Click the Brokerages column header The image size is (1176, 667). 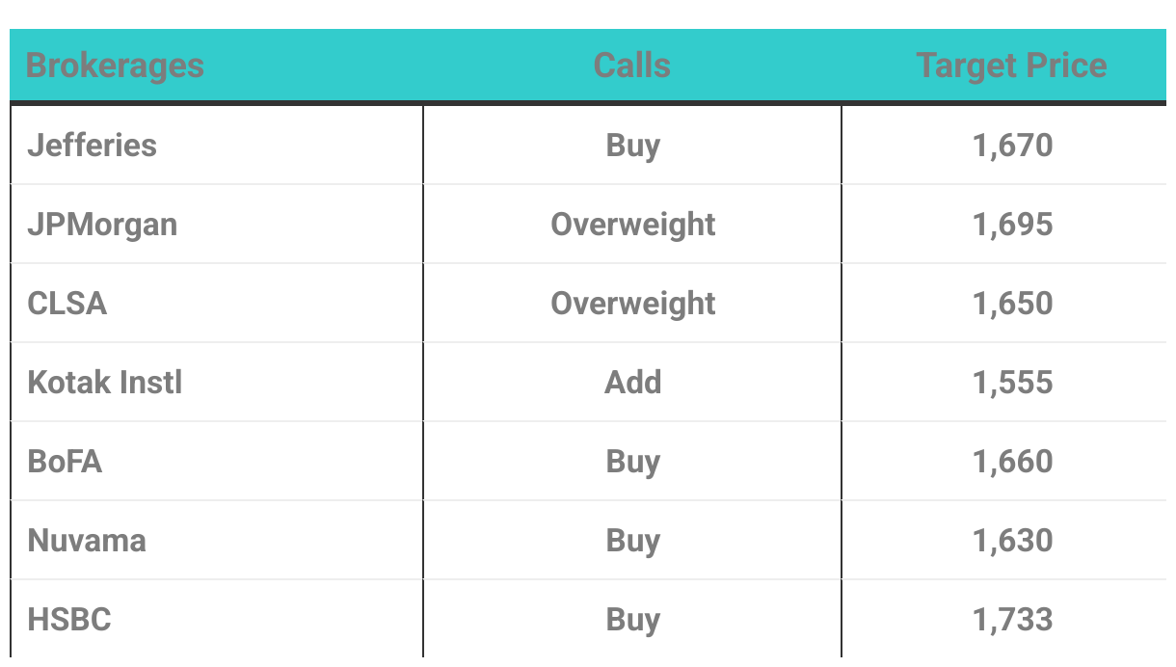[115, 66]
